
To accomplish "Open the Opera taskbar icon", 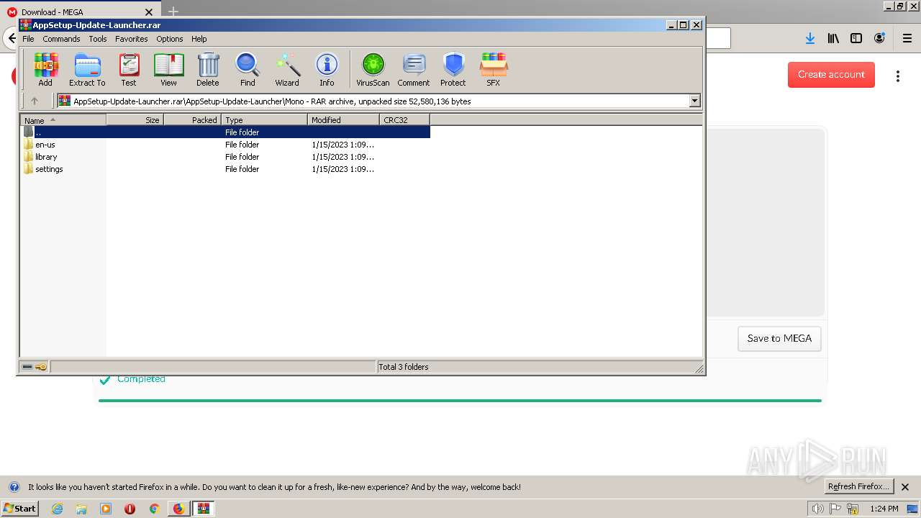I will click(x=130, y=509).
